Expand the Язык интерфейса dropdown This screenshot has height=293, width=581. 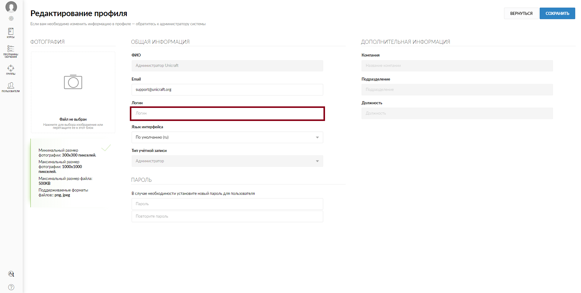pyautogui.click(x=227, y=137)
